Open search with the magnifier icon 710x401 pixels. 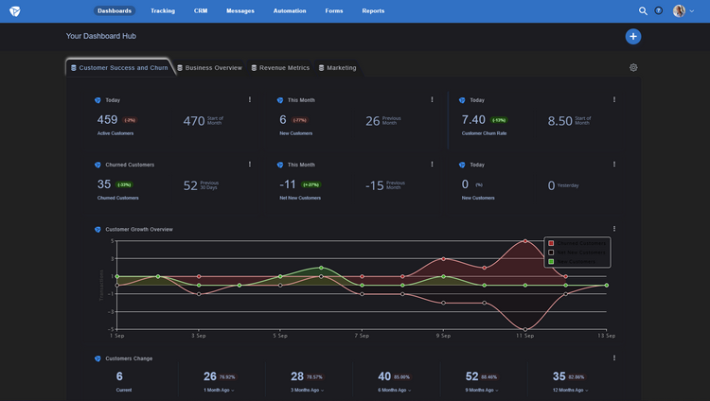(643, 10)
